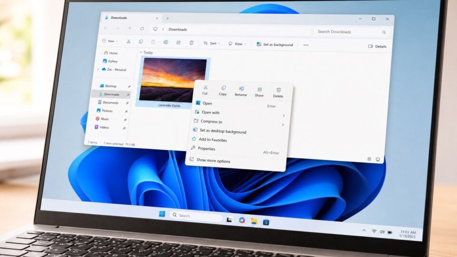
Task: Select Downloads in the sidebar
Action: [110, 94]
